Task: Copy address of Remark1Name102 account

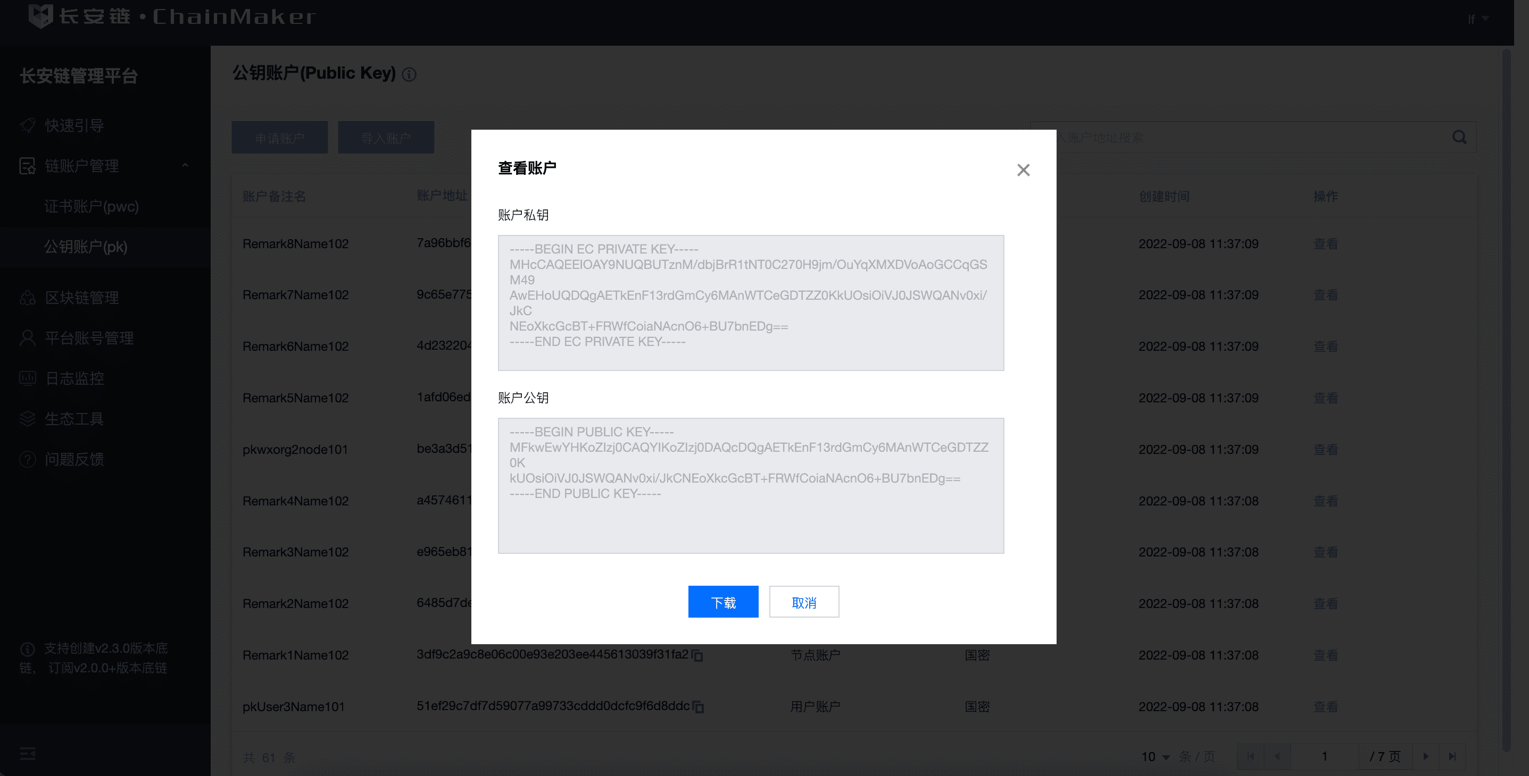Action: pos(698,655)
